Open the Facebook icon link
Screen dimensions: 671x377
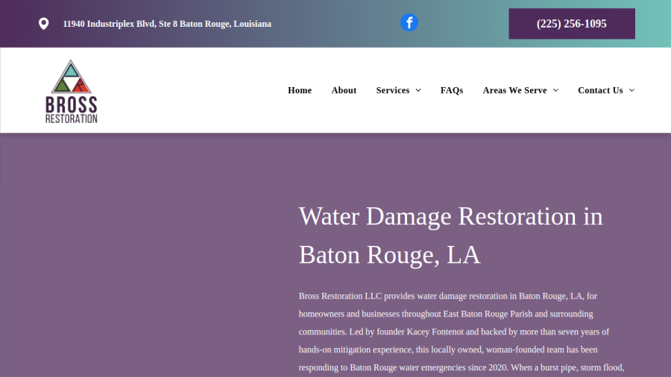(x=409, y=22)
